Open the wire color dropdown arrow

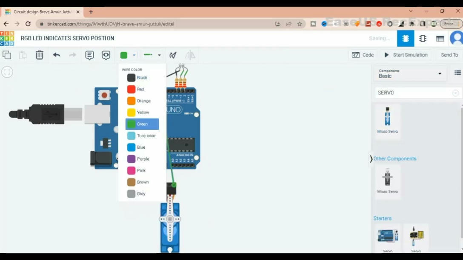pyautogui.click(x=134, y=55)
